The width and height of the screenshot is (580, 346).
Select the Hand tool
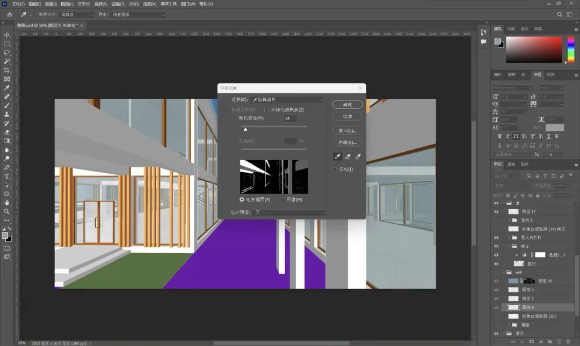(6, 203)
